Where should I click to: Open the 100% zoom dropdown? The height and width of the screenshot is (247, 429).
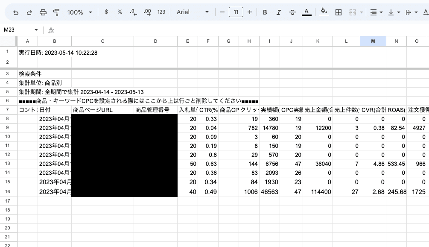[80, 12]
